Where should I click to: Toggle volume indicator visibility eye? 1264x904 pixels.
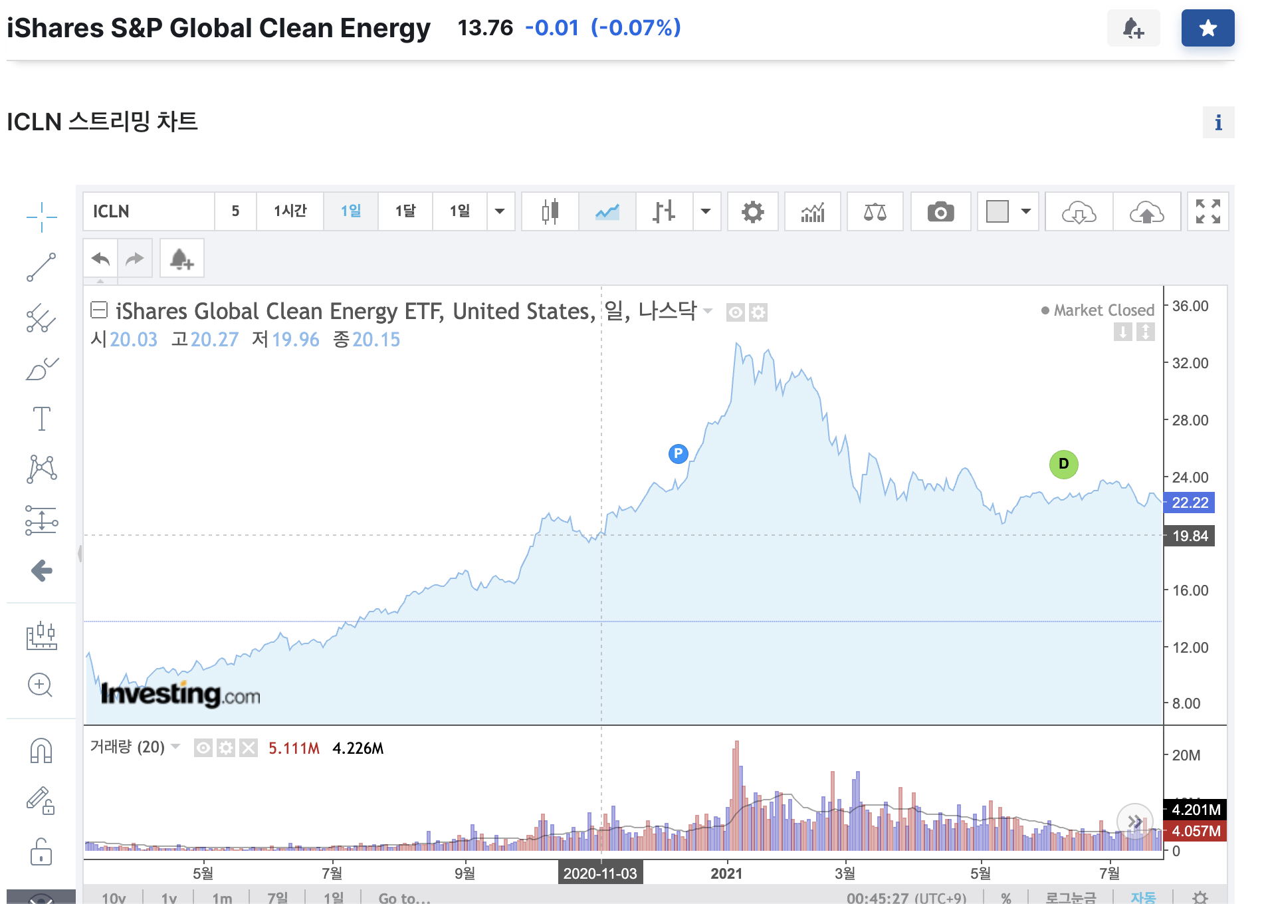[203, 748]
